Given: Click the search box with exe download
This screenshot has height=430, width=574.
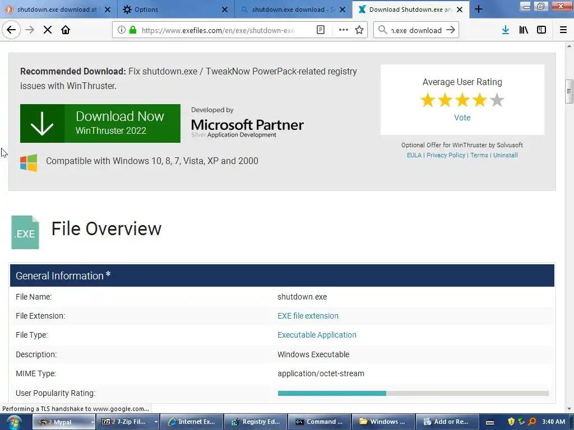Looking at the screenshot, I should (x=416, y=30).
